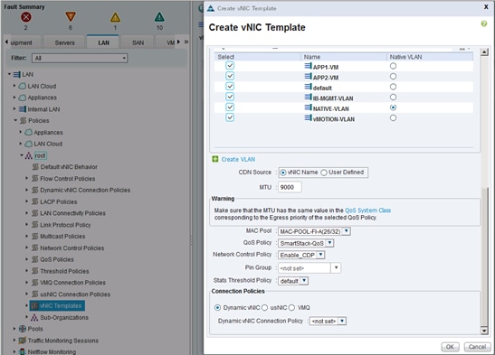Screen dimensions: 495x355
Task: Click the Create VLAN link
Action: (x=238, y=159)
